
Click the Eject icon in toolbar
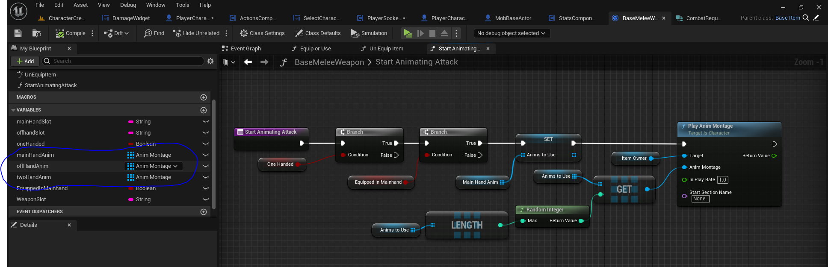point(444,33)
